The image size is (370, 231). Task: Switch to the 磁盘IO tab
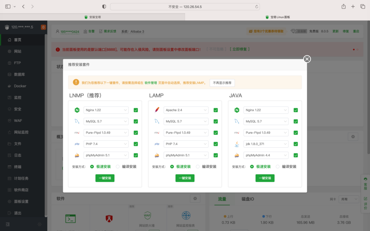point(248,199)
